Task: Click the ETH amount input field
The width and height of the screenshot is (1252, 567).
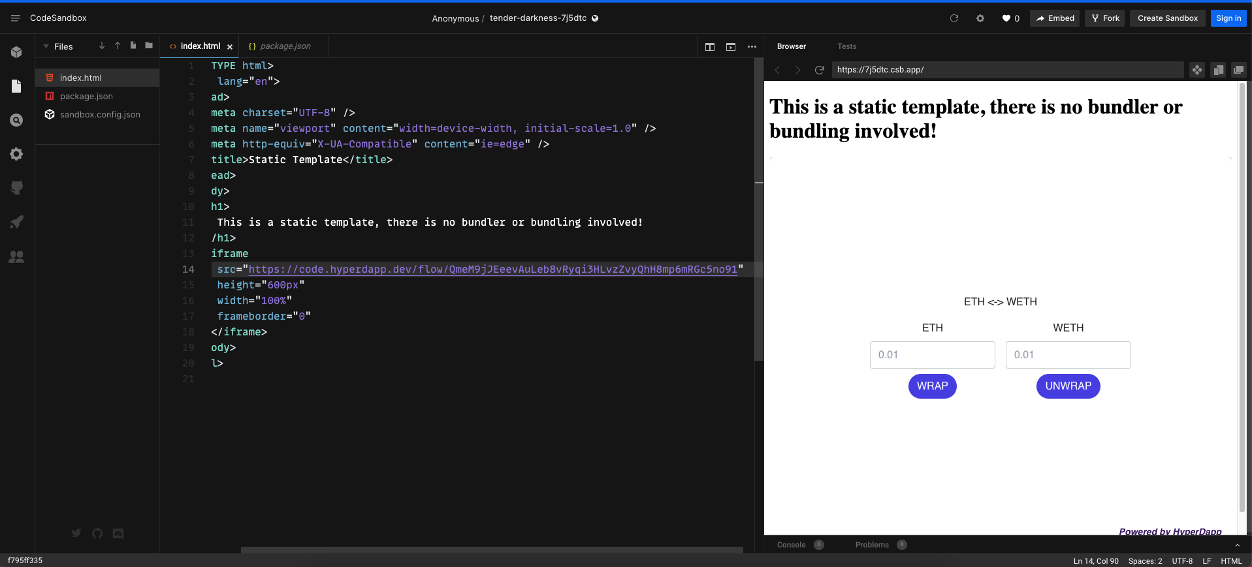Action: (x=932, y=355)
